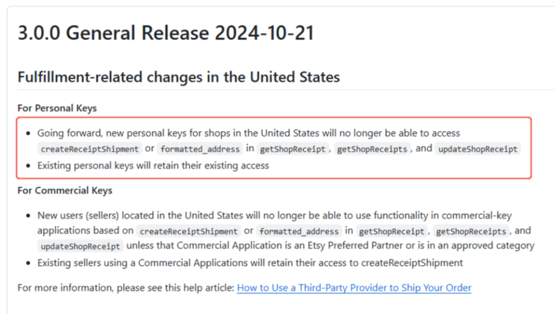Image resolution: width=555 pixels, height=314 pixels.
Task: Click createReceiptShipment code tag under Commercial Keys
Action: [x=189, y=231]
